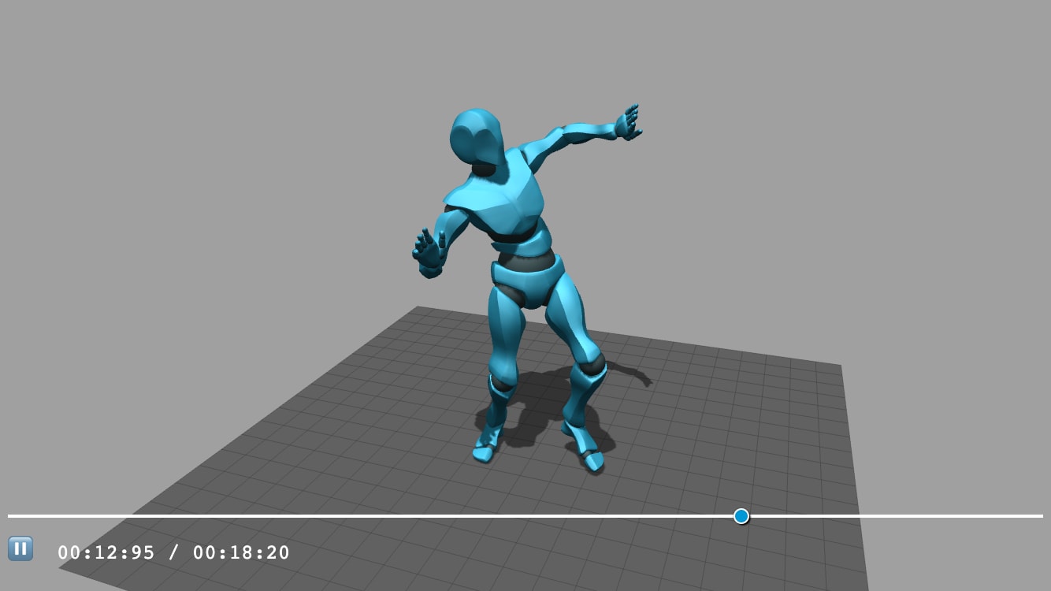Click the pause icon in bottom-left corner
Image resolution: width=1051 pixels, height=591 pixels.
(20, 548)
